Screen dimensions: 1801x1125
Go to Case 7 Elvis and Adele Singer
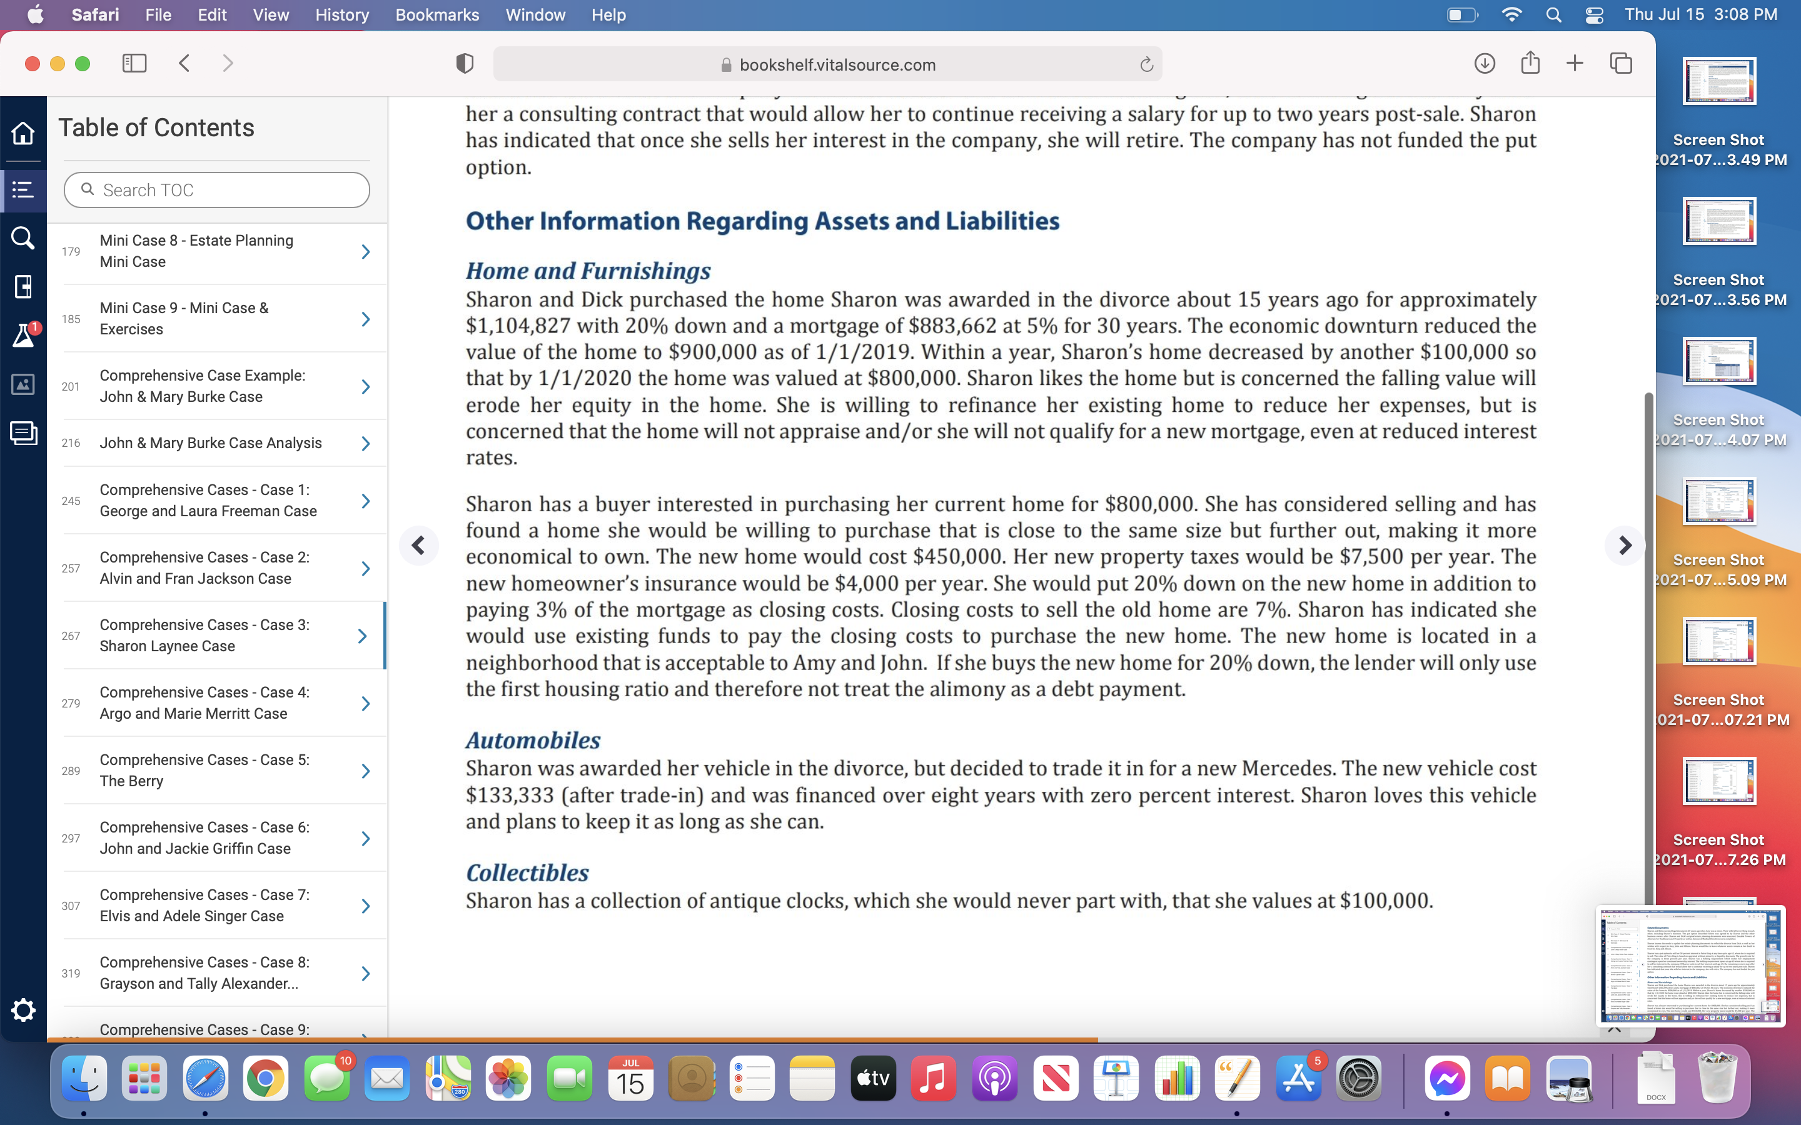click(218, 906)
